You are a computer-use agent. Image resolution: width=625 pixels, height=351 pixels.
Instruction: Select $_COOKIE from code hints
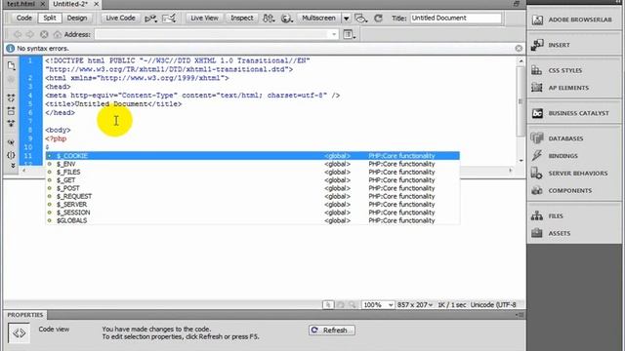[252, 156]
